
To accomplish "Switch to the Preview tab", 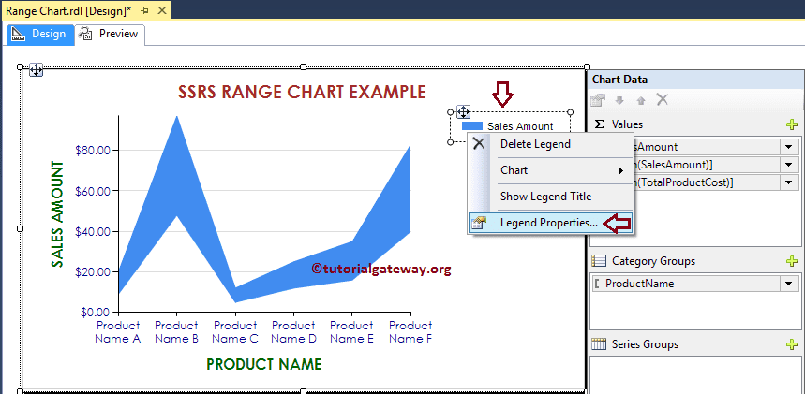I will point(111,34).
